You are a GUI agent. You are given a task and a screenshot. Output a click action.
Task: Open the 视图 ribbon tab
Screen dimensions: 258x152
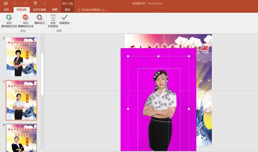point(55,10)
